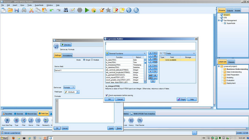Click Preview in the Derive dialog
Image resolution: width=249 pixels, height=140 pixels.
click(66, 45)
